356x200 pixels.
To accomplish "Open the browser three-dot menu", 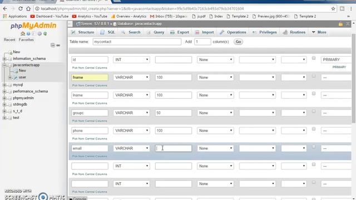I will (351, 9).
